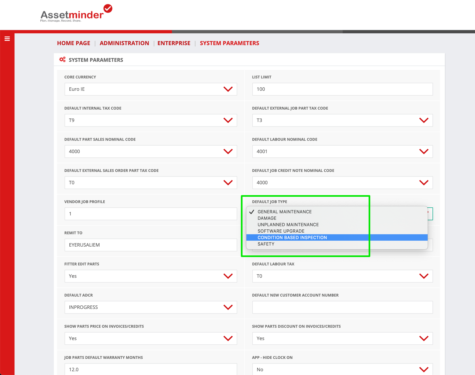This screenshot has height=375, width=475.
Task: Expand Default External Job Part Tax Code dropdown
Action: click(x=342, y=120)
